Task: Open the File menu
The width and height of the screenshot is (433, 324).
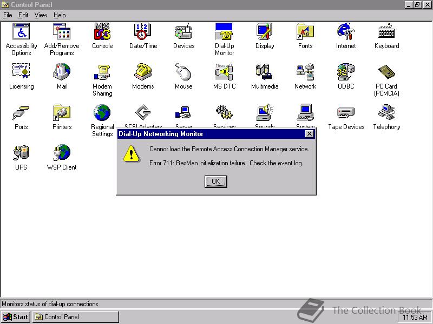Action: click(8, 15)
